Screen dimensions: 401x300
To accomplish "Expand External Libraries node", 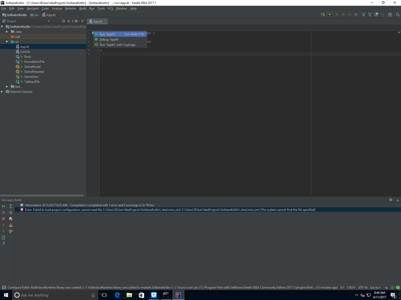I will 2,91.
